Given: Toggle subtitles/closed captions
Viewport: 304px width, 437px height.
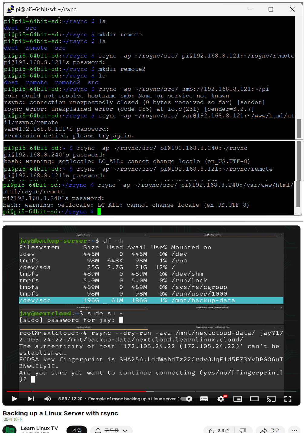Looking at the screenshot, I should coord(204,399).
